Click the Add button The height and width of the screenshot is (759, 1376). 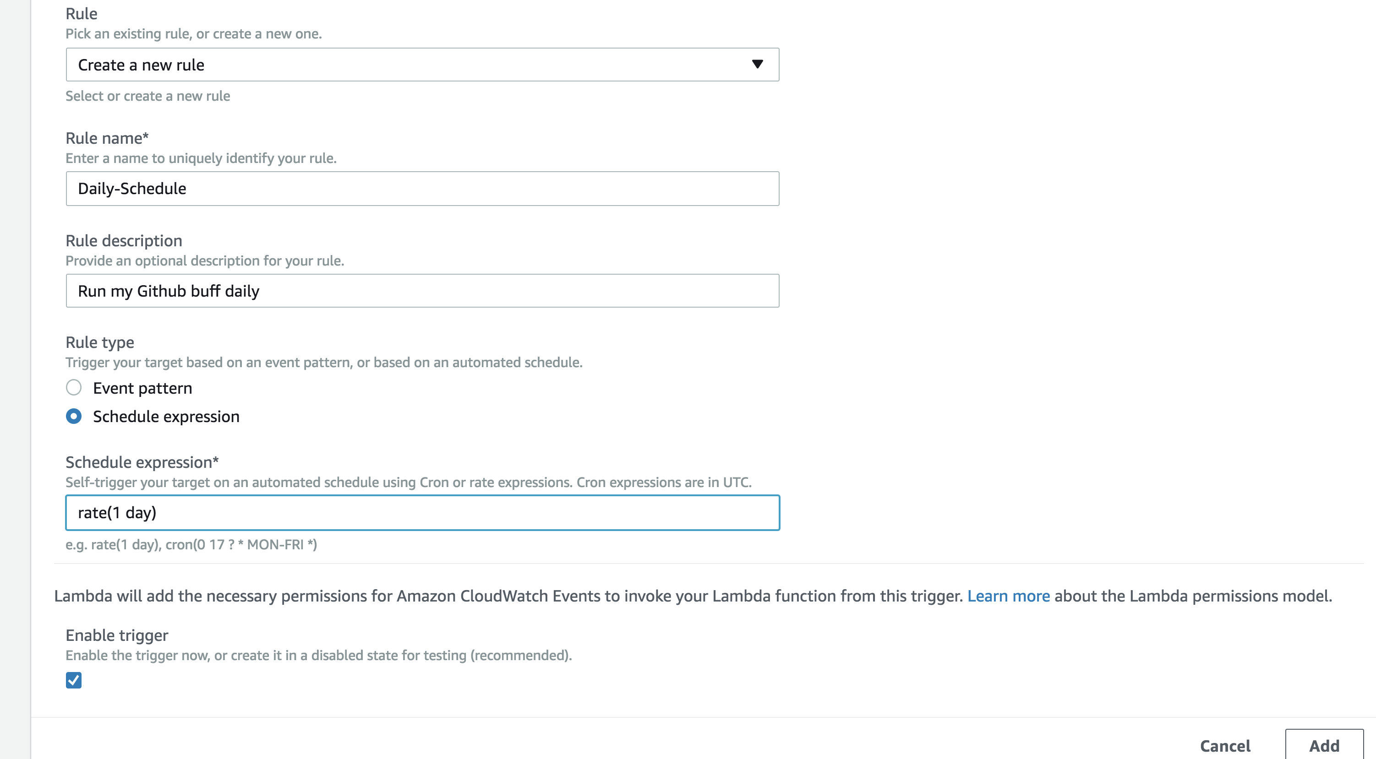[1324, 745]
